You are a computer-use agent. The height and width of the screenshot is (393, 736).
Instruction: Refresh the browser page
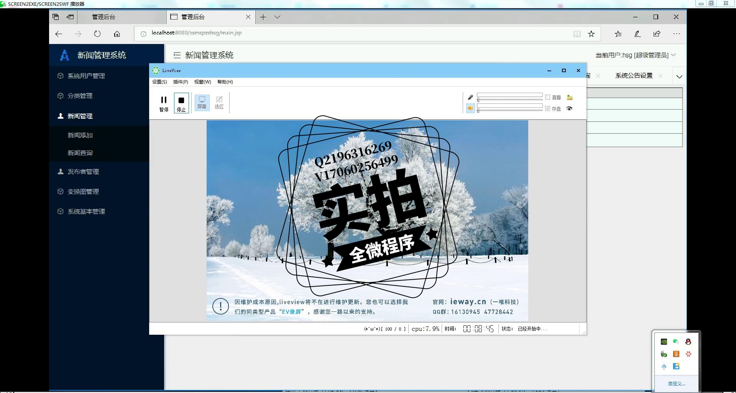coord(97,34)
